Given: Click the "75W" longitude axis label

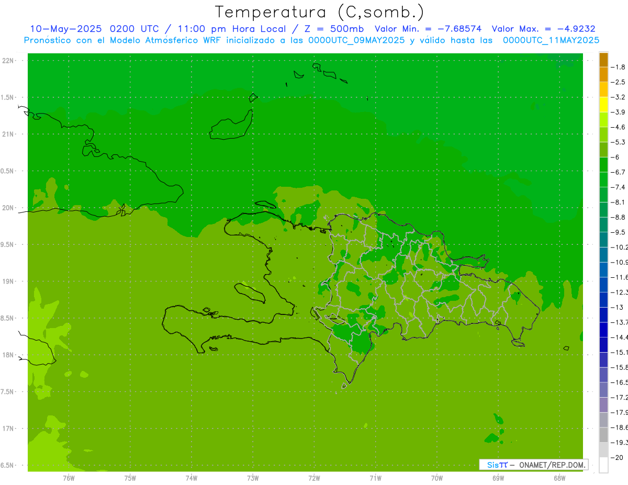Looking at the screenshot, I should coord(130,478).
